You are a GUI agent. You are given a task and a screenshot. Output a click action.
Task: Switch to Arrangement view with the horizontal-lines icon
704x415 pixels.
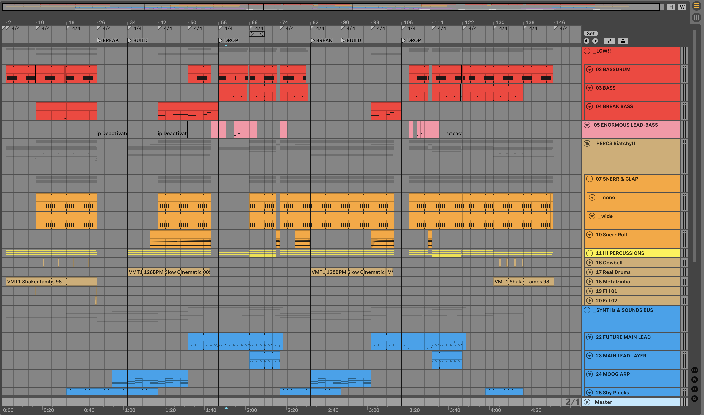[x=696, y=6]
